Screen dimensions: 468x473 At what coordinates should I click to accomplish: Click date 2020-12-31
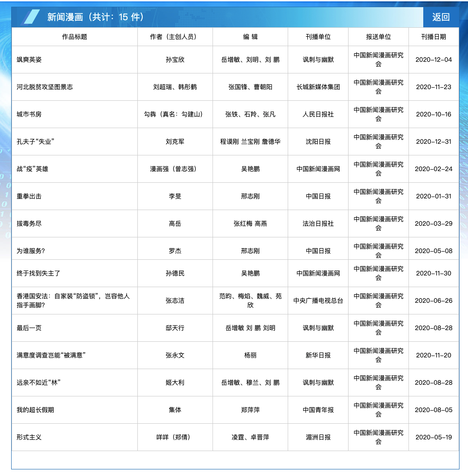click(434, 142)
